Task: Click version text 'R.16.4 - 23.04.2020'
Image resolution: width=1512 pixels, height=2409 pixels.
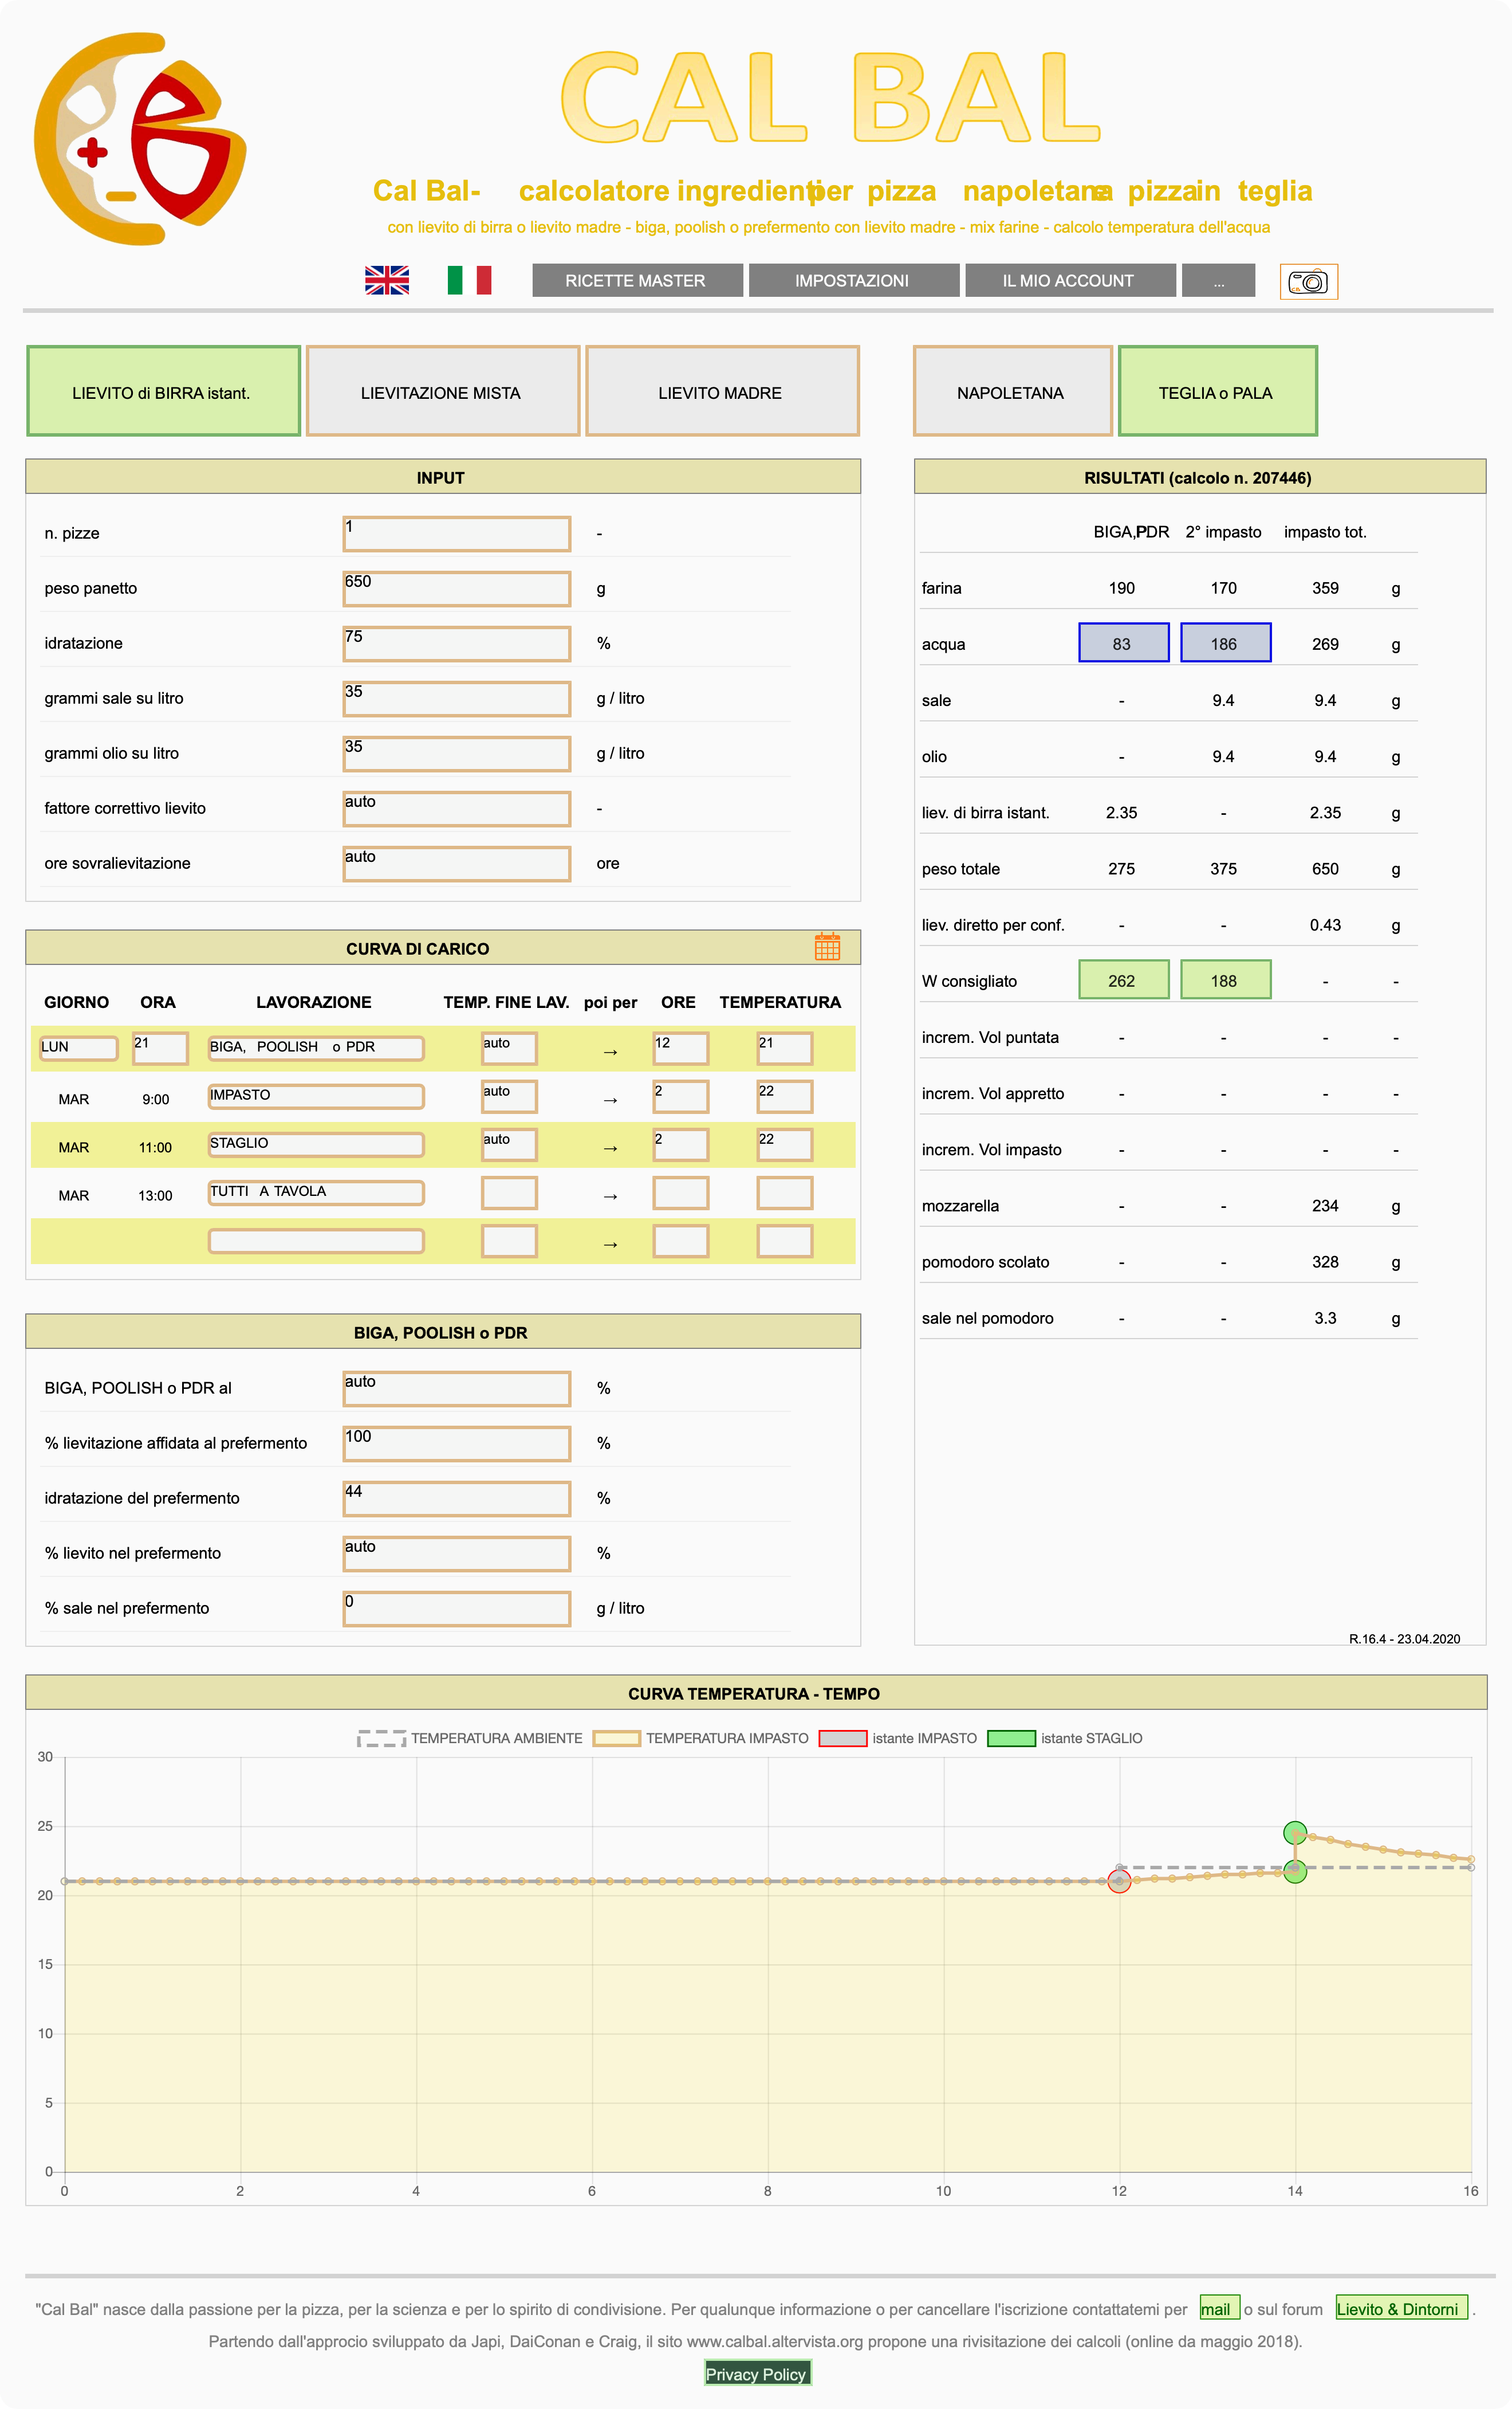Action: 1404,1639
